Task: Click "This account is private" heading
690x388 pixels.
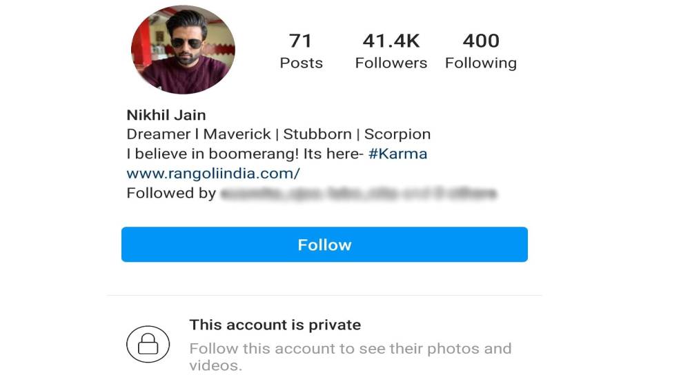Action: pos(275,325)
